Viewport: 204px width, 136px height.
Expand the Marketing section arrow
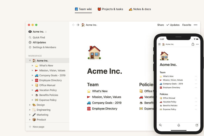[x=30, y=115]
